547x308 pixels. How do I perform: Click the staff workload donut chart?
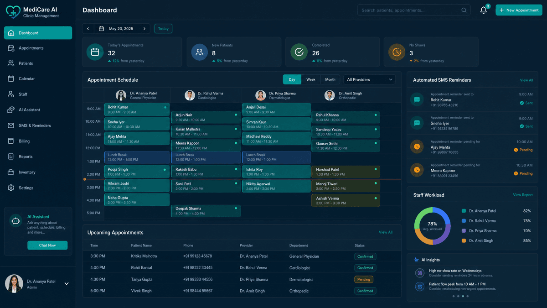(432, 226)
